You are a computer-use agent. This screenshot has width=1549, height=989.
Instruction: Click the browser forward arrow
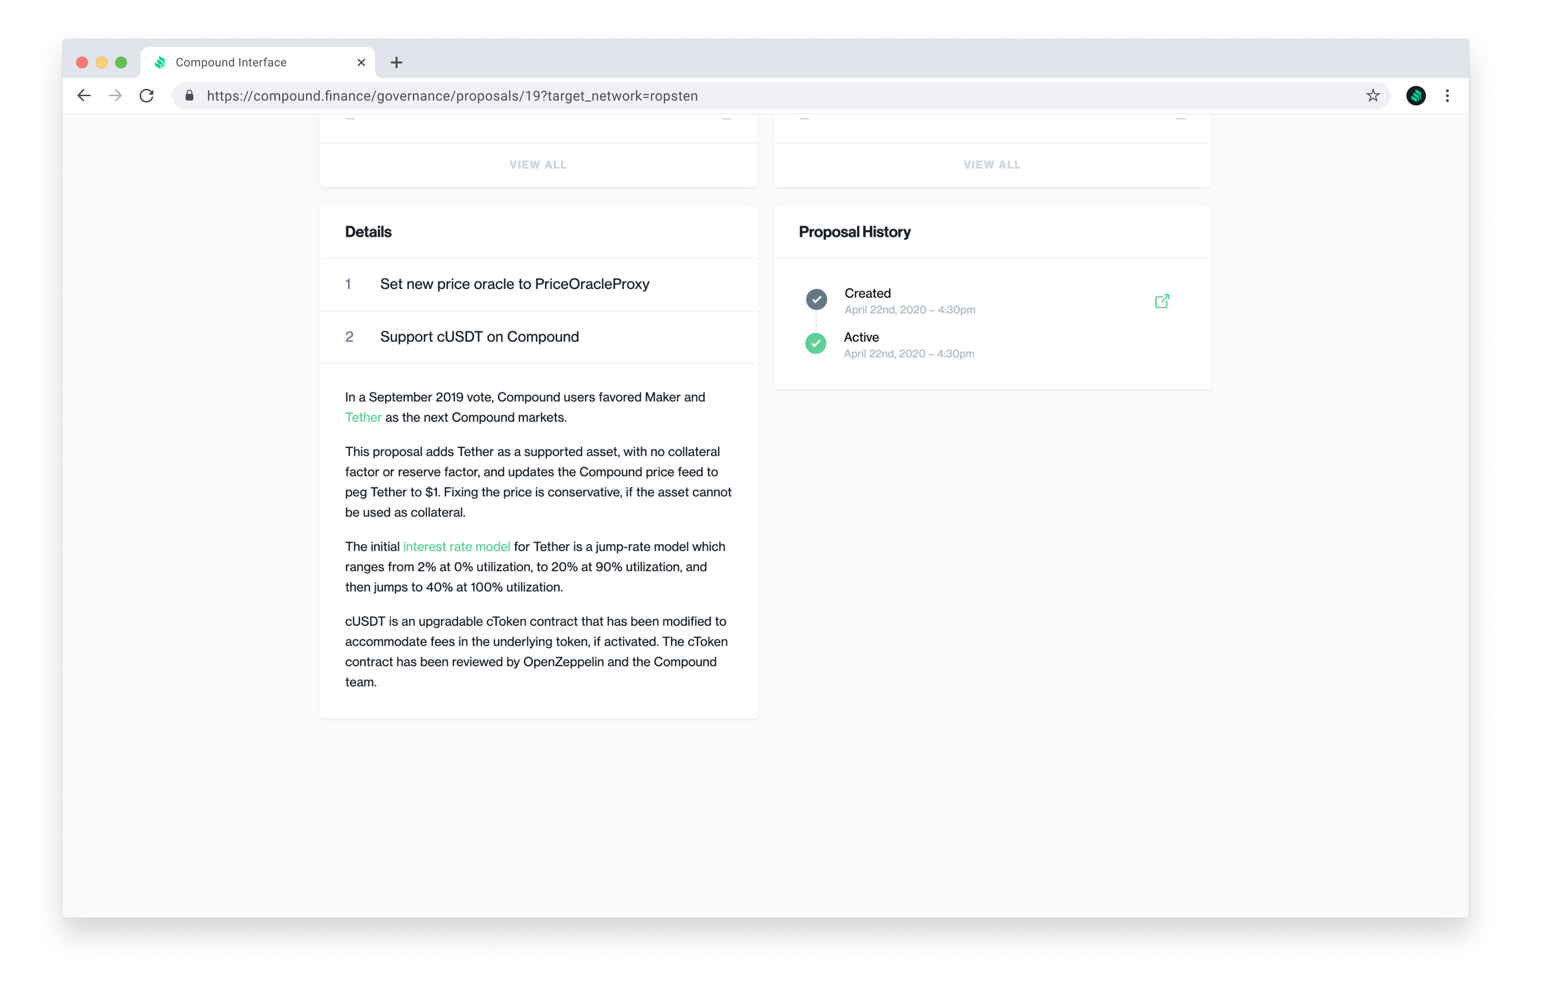pyautogui.click(x=115, y=96)
